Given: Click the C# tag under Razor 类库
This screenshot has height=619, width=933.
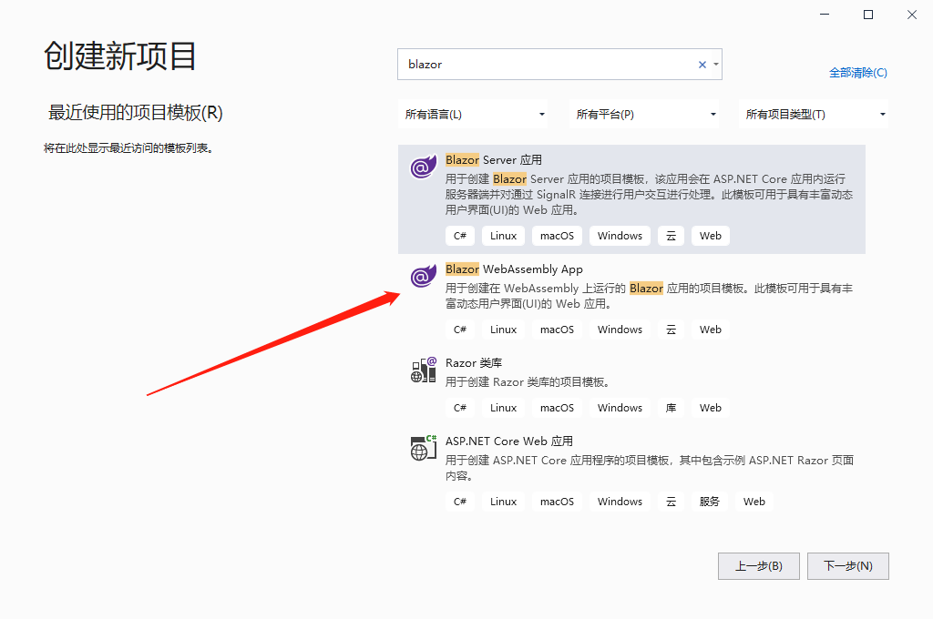Looking at the screenshot, I should [x=460, y=408].
